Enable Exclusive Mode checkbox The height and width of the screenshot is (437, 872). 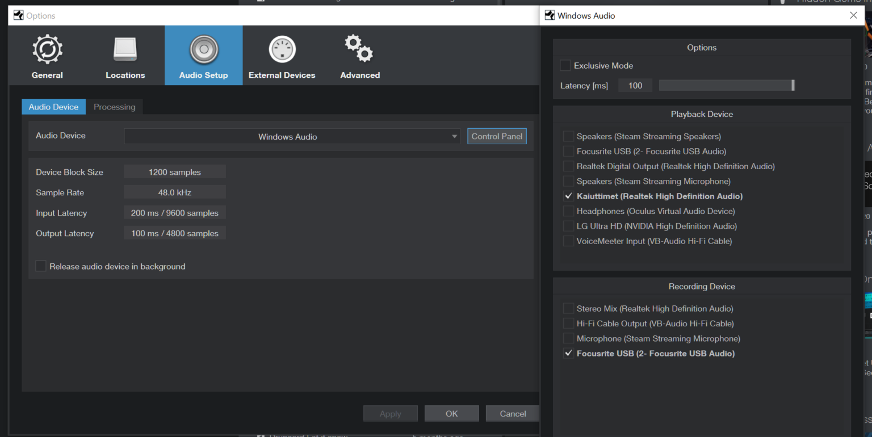click(x=565, y=66)
